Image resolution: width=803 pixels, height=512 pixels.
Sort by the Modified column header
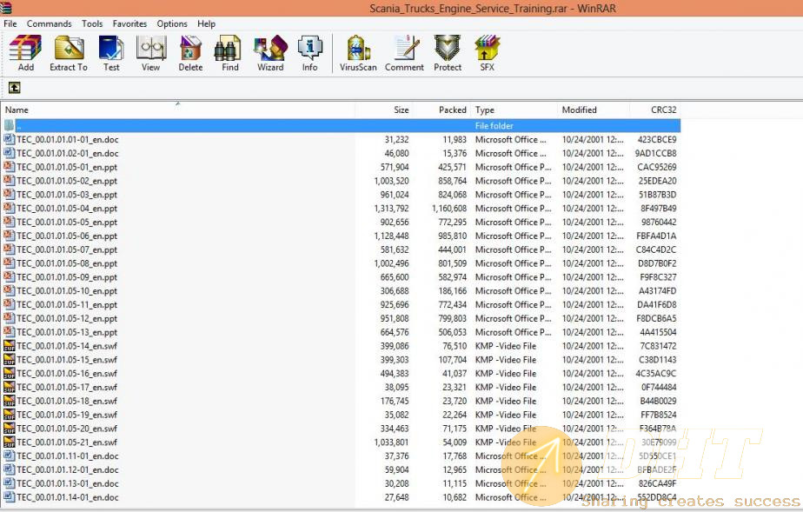(593, 110)
